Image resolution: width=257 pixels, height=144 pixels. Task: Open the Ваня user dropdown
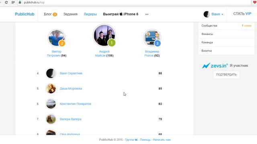click(x=217, y=14)
